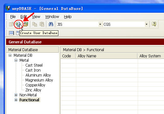Select Cast Iron in the tree
This screenshot has height=114, width=164.
(33, 70)
